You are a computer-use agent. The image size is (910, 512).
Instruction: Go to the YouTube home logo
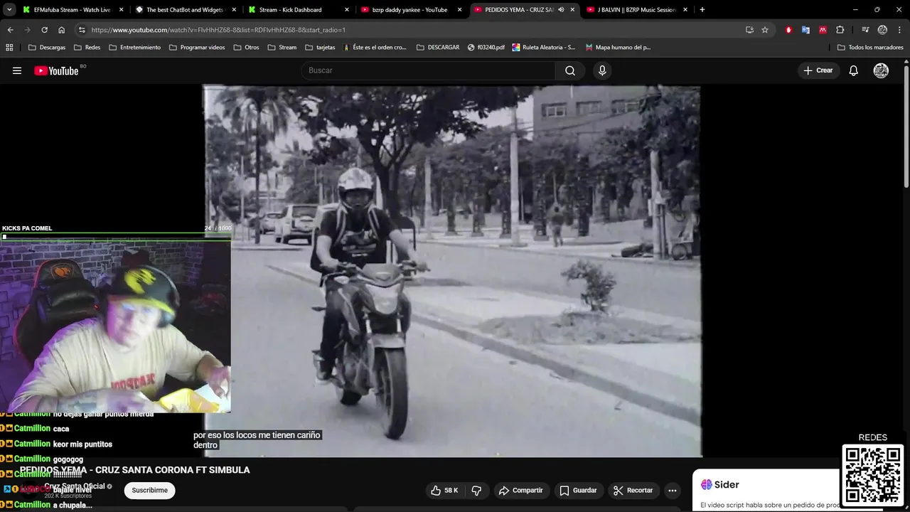point(56,70)
